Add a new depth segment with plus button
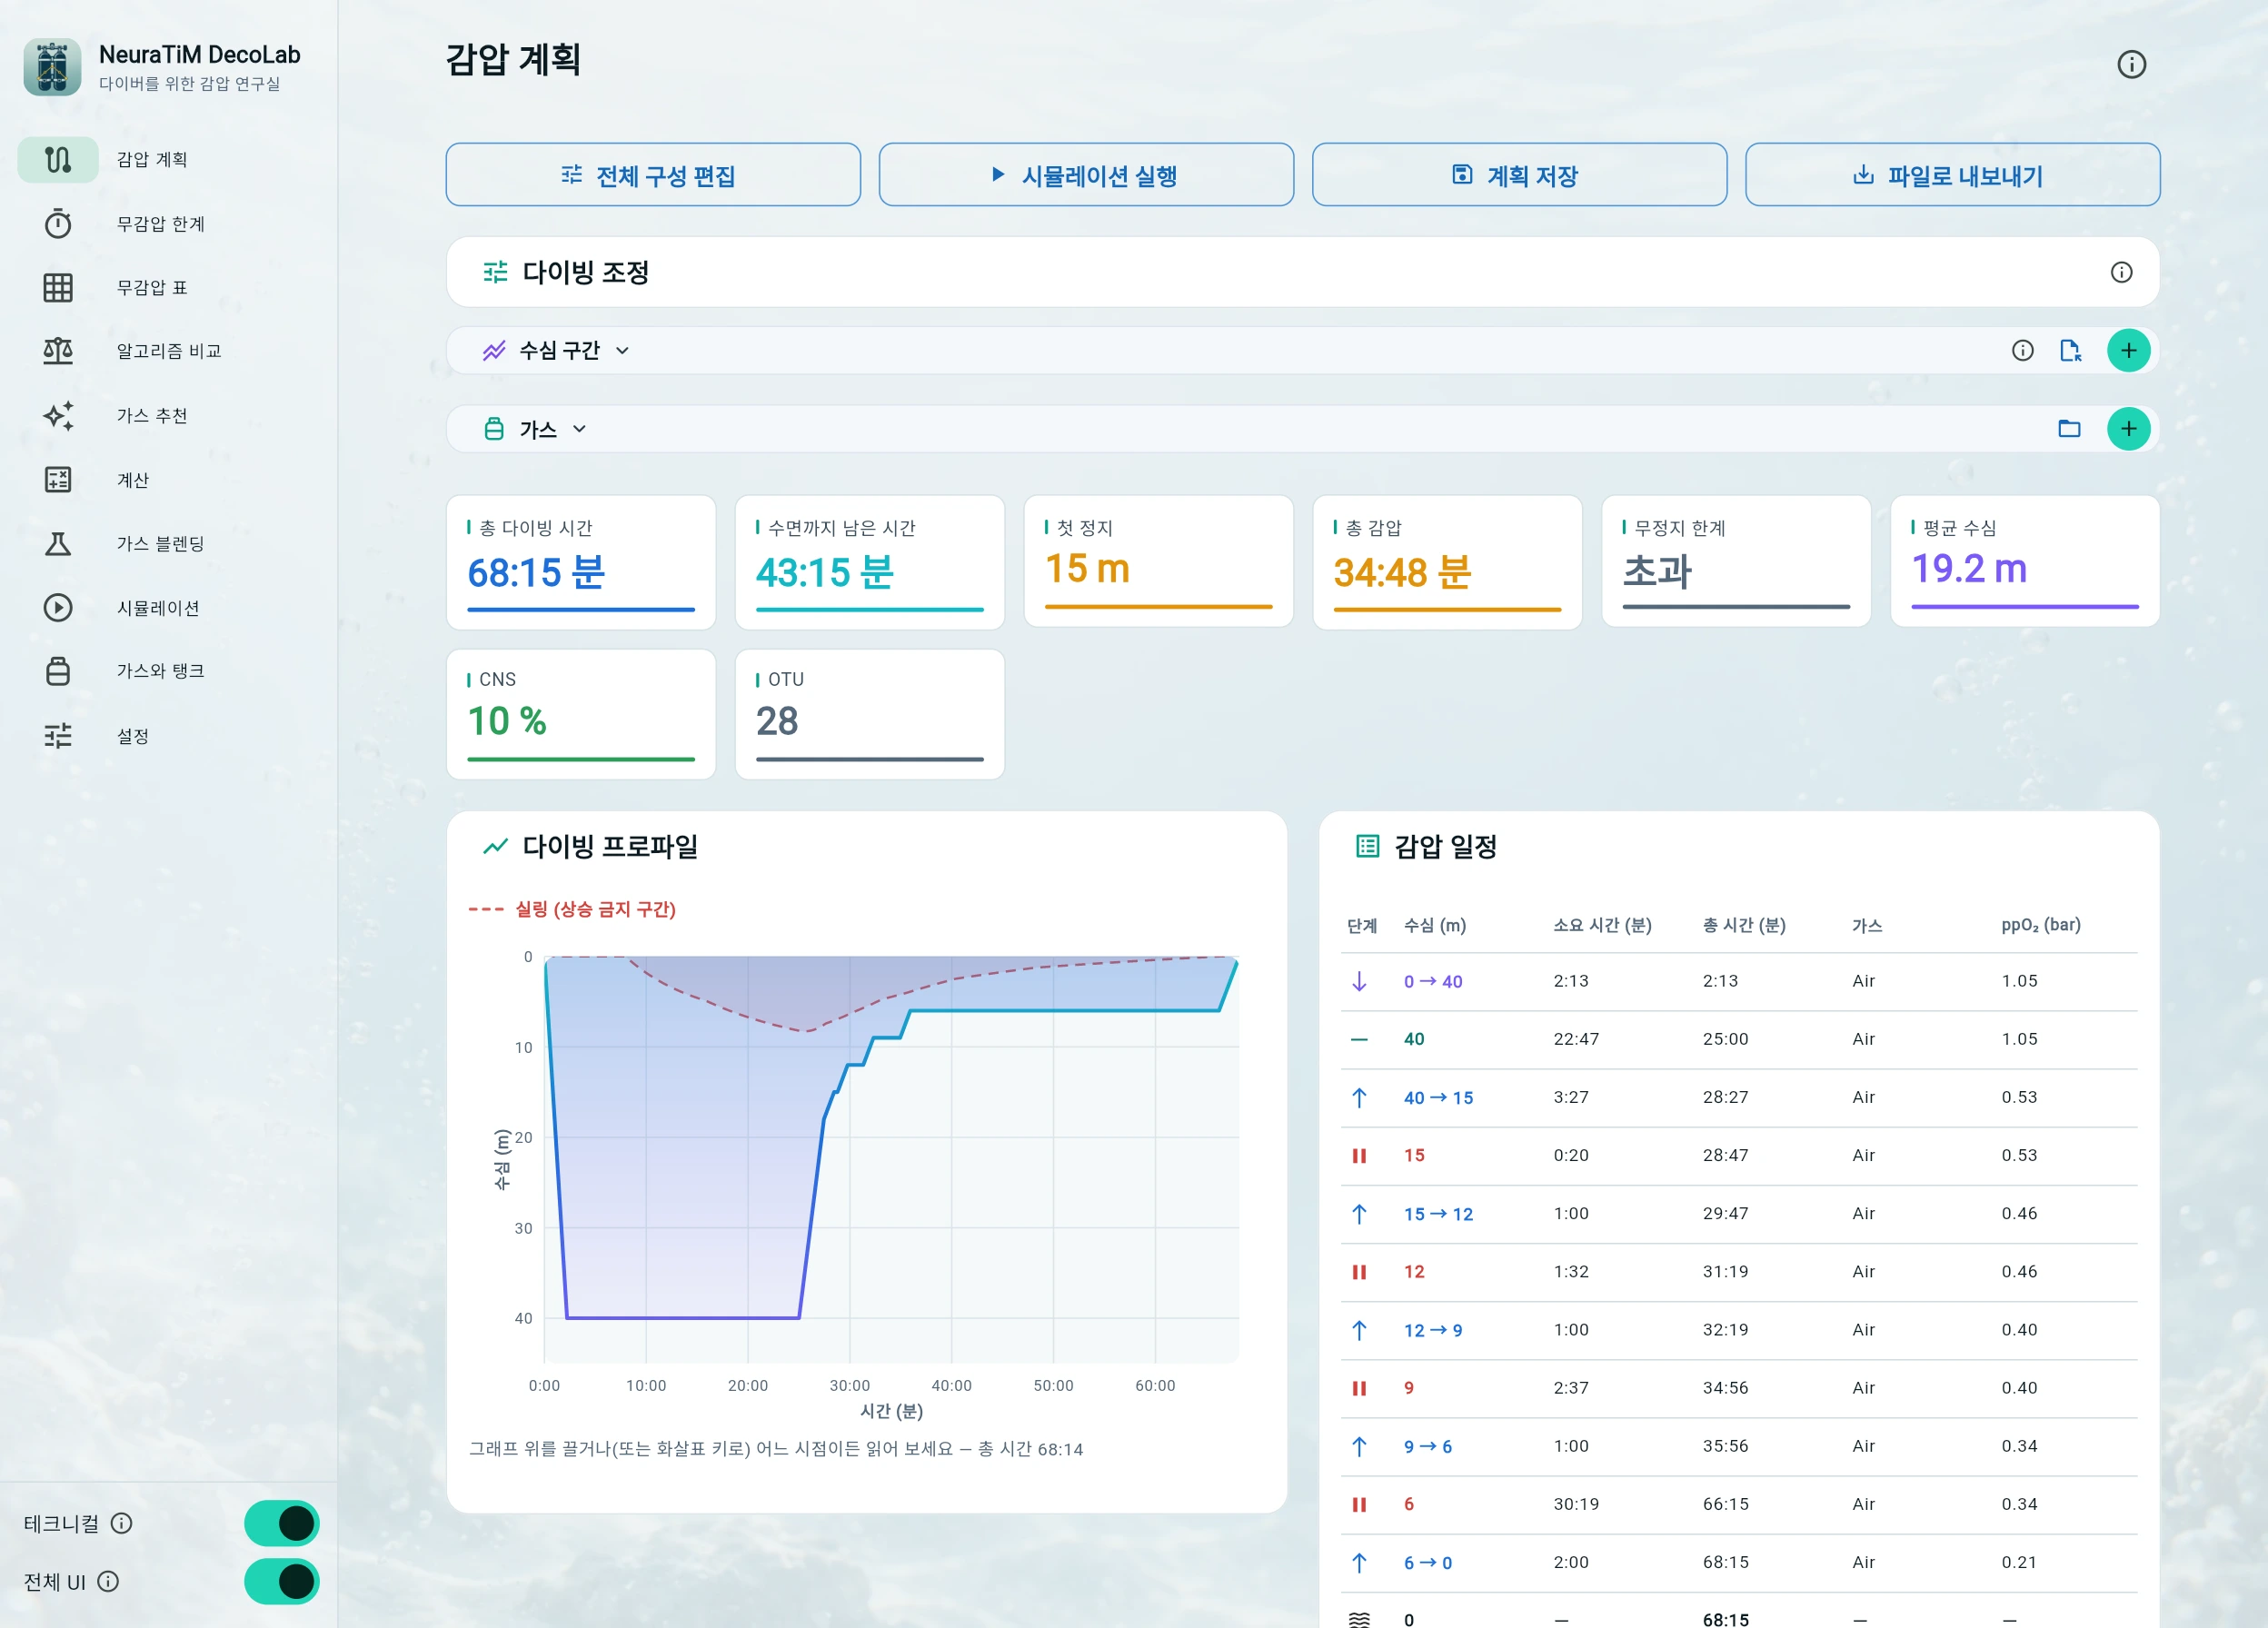Viewport: 2268px width, 1628px height. [x=2128, y=350]
